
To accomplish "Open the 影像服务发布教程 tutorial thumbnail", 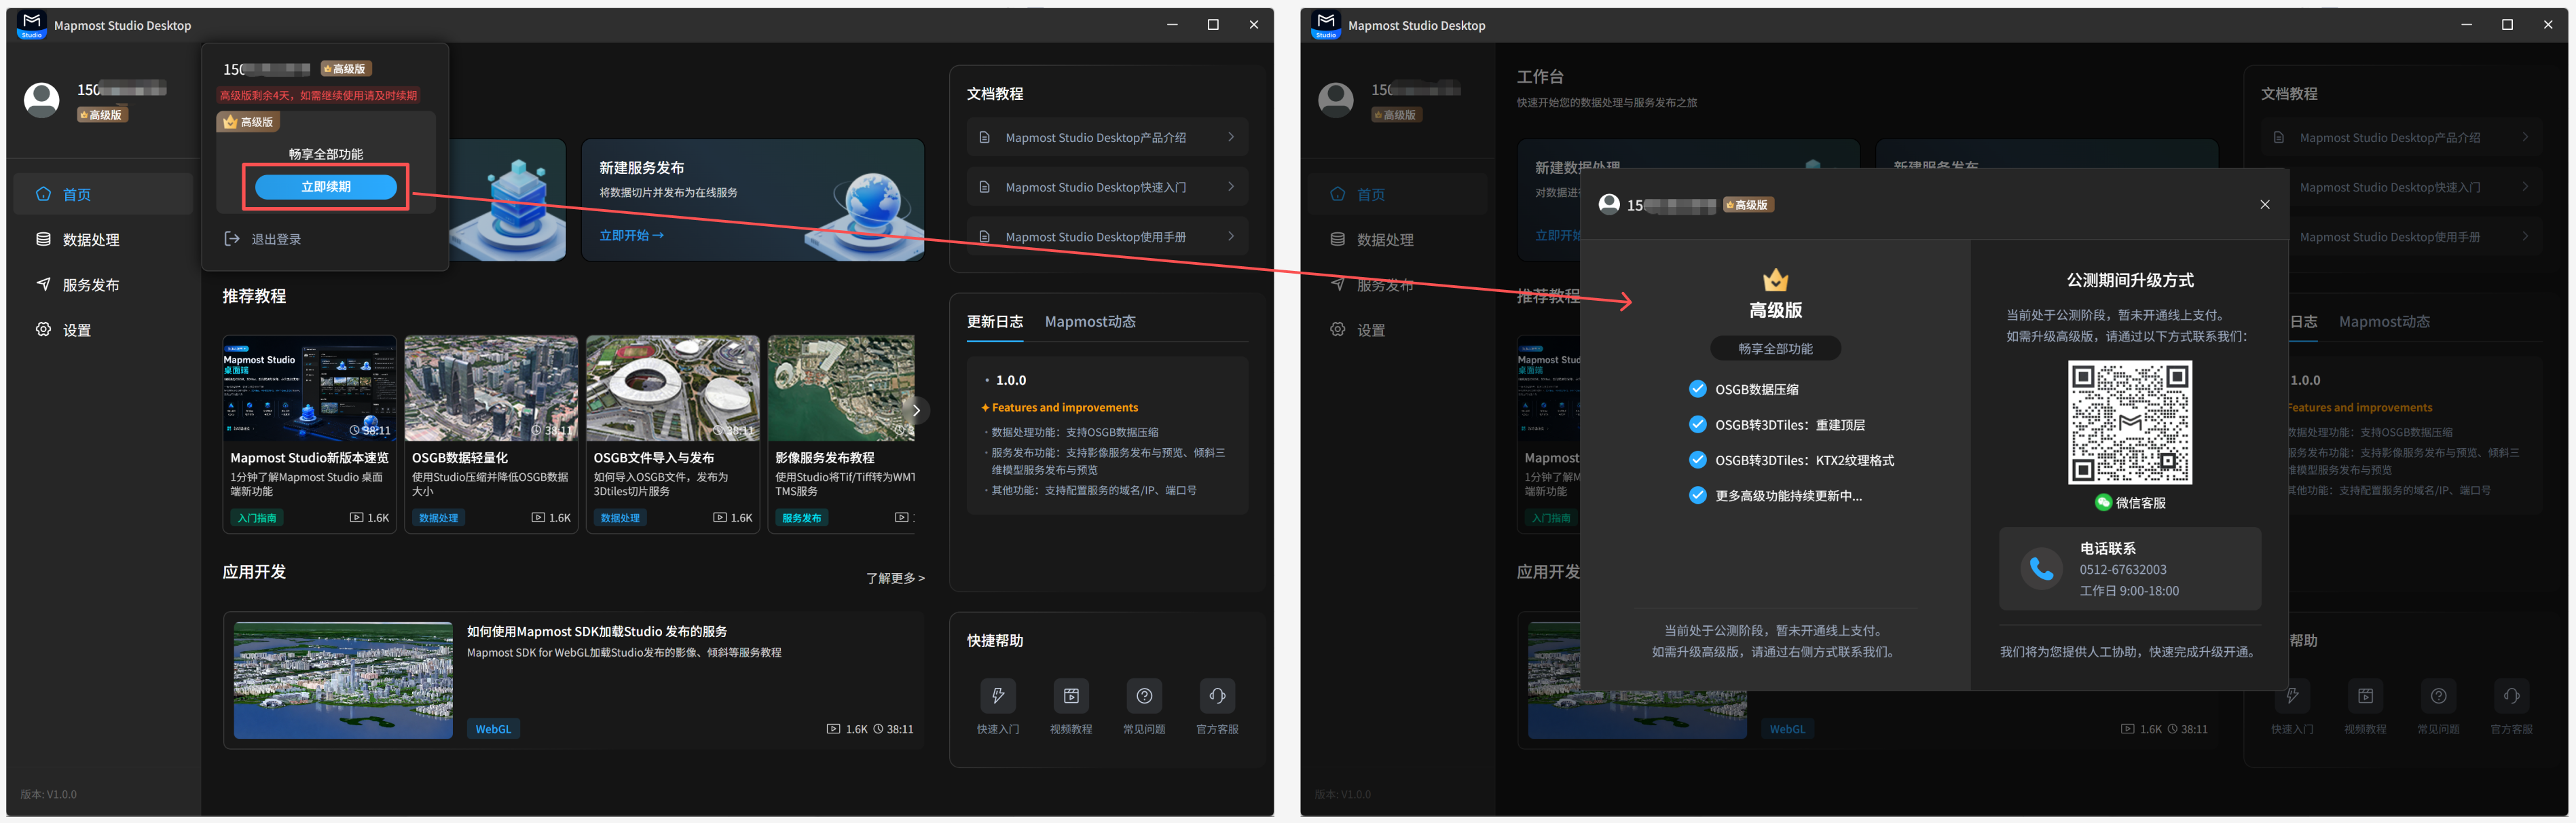I will (841, 388).
